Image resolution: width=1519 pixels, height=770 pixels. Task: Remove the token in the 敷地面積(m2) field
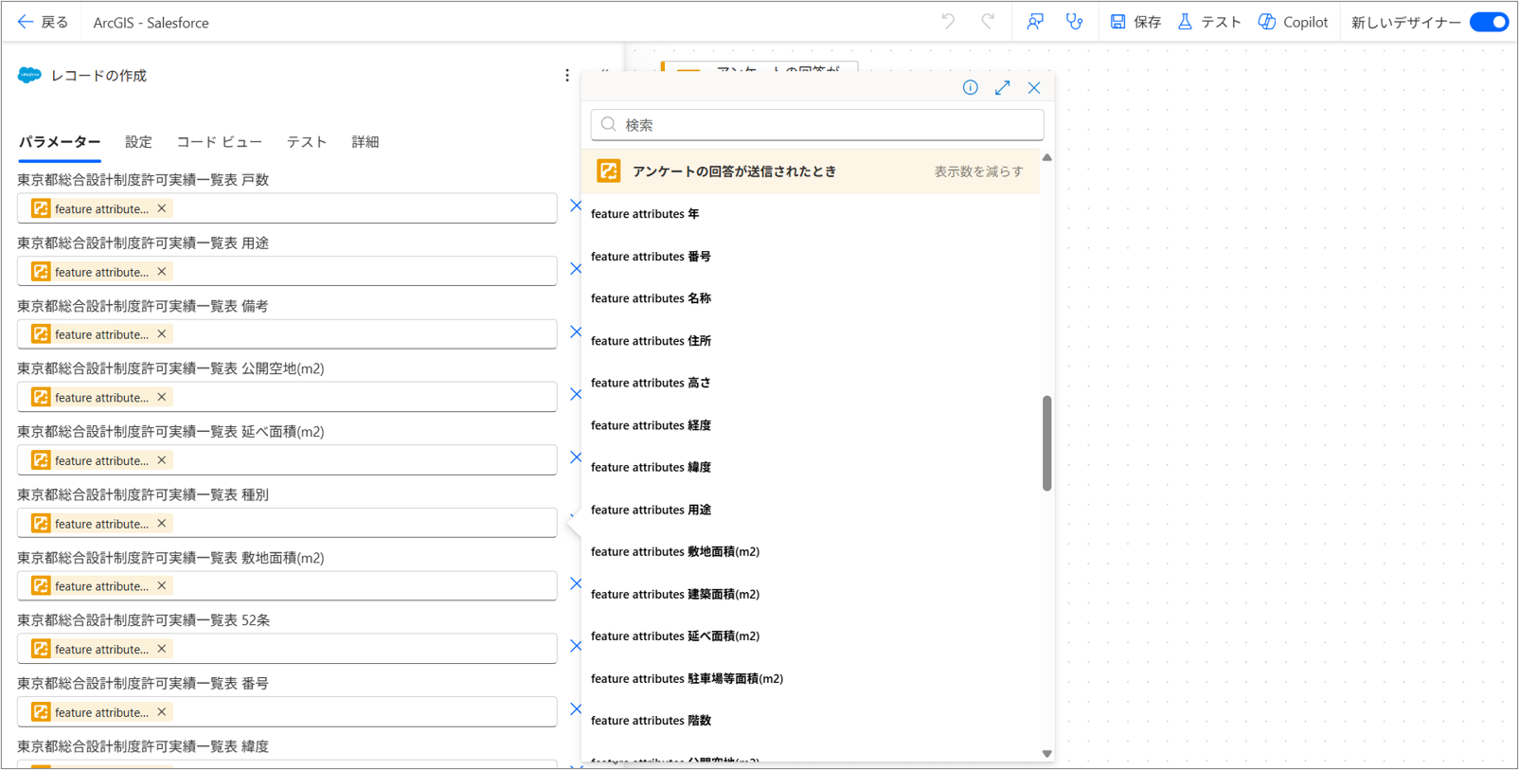click(x=162, y=586)
